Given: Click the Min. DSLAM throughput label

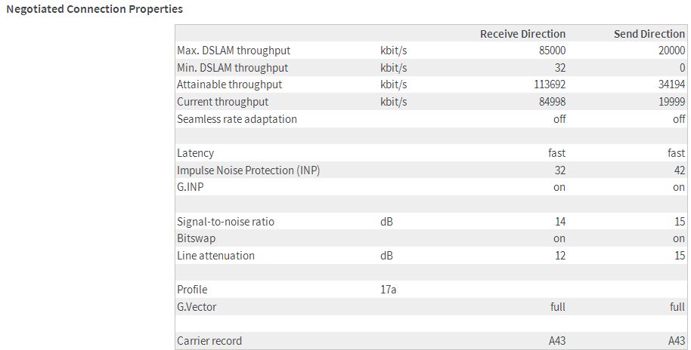Looking at the screenshot, I should (x=232, y=68).
